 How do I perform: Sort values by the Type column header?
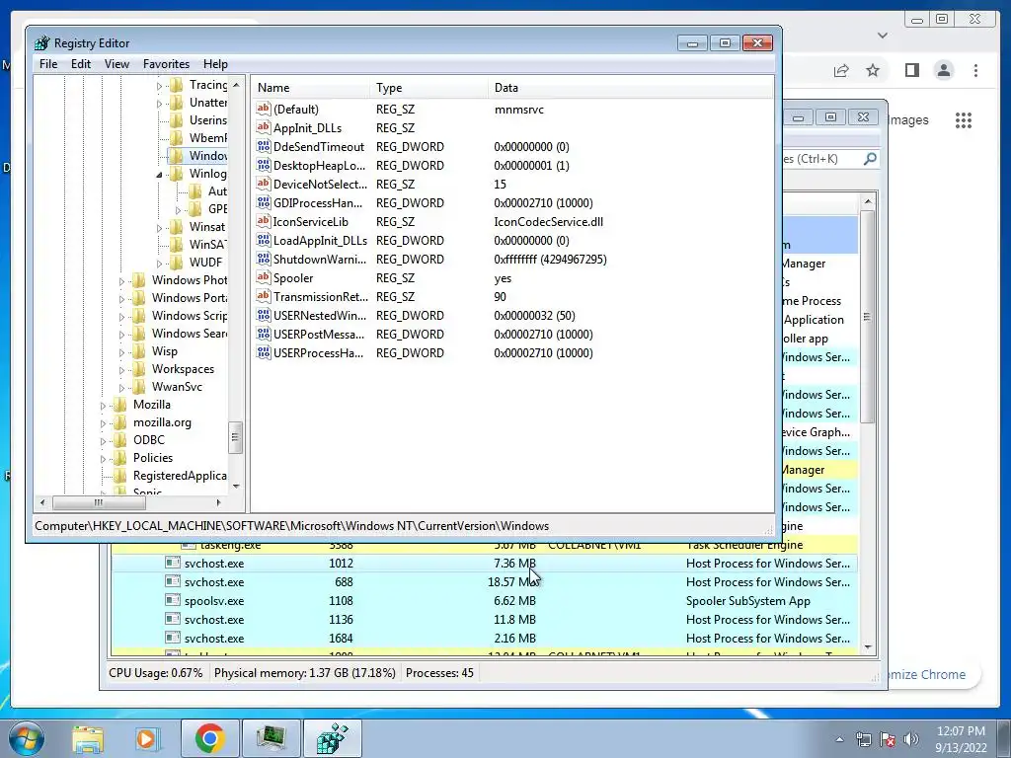pyautogui.click(x=429, y=88)
